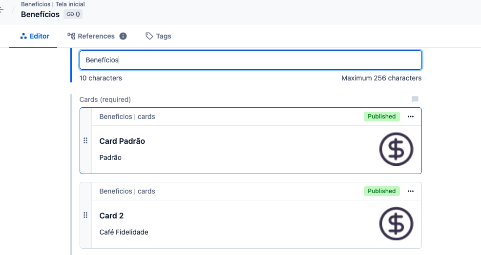The width and height of the screenshot is (481, 255).
Task: Click the Benefícios entry title in header
Action: 40,14
